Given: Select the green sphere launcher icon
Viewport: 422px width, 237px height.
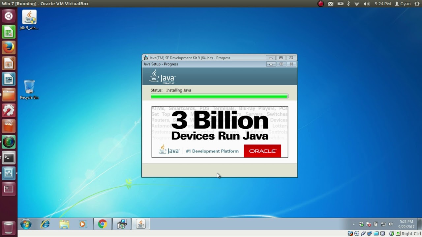Looking at the screenshot, I should (x=9, y=142).
